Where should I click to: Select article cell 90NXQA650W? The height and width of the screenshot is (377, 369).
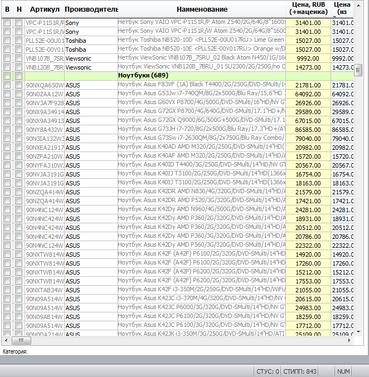45,85
